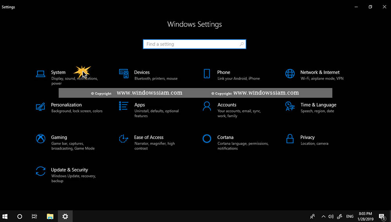Click 'Wi-Fi, airplane mode, VPN' description

322,78
